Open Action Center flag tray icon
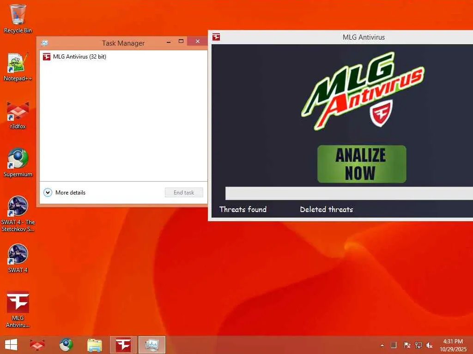The image size is (473, 354). [407, 345]
